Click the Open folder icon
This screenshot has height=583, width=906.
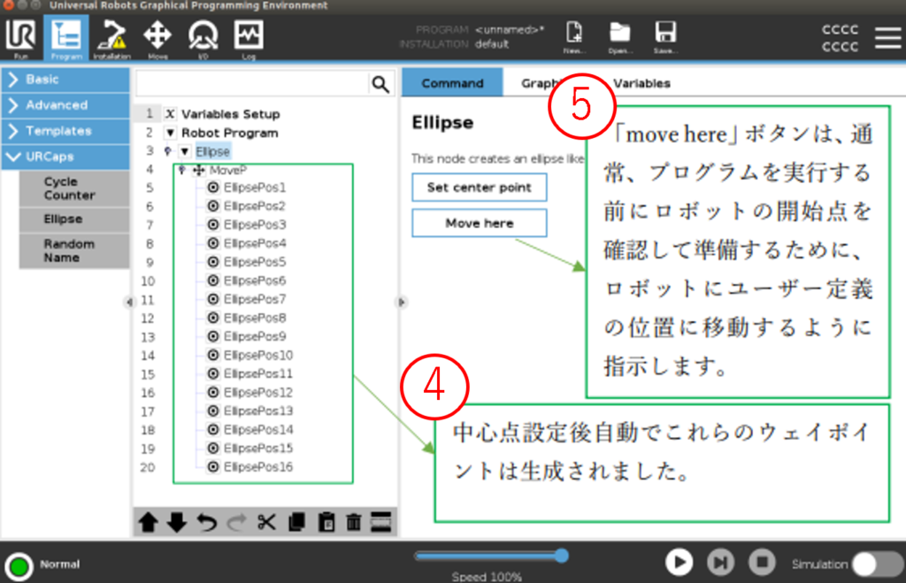pos(620,37)
